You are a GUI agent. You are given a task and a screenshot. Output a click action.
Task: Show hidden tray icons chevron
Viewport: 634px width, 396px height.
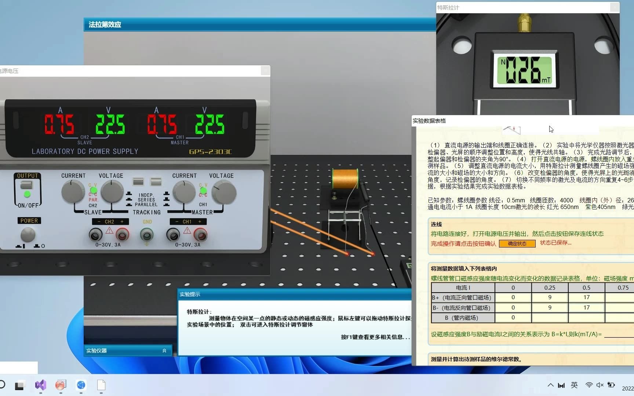[550, 385]
